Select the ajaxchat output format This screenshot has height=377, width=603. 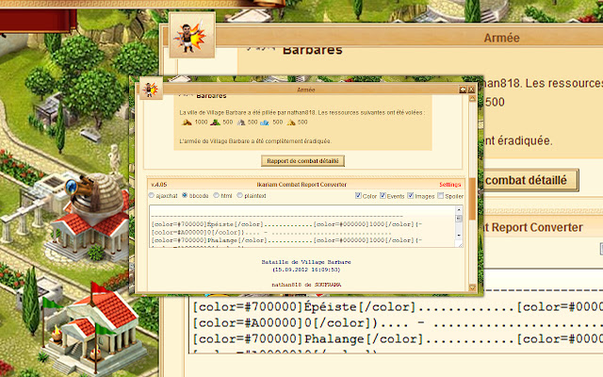[152, 195]
